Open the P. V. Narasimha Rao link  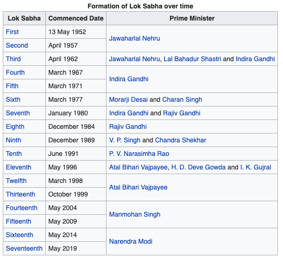click(139, 154)
